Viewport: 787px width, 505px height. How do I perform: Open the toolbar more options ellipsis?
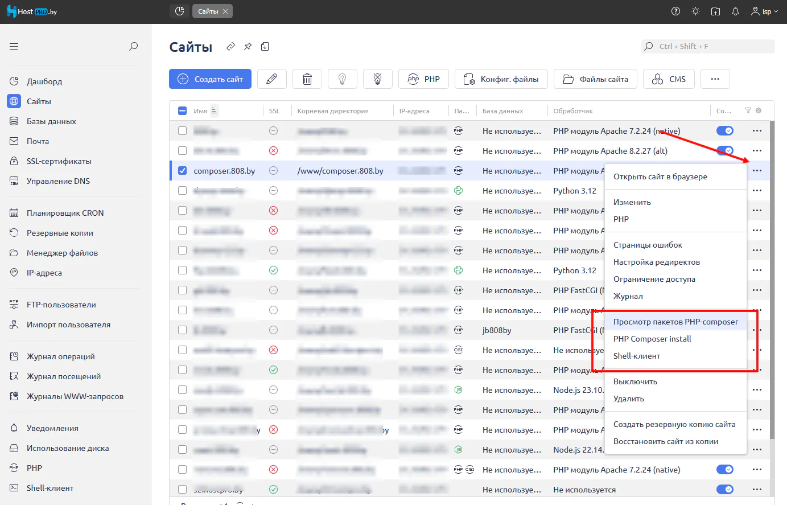pos(715,79)
